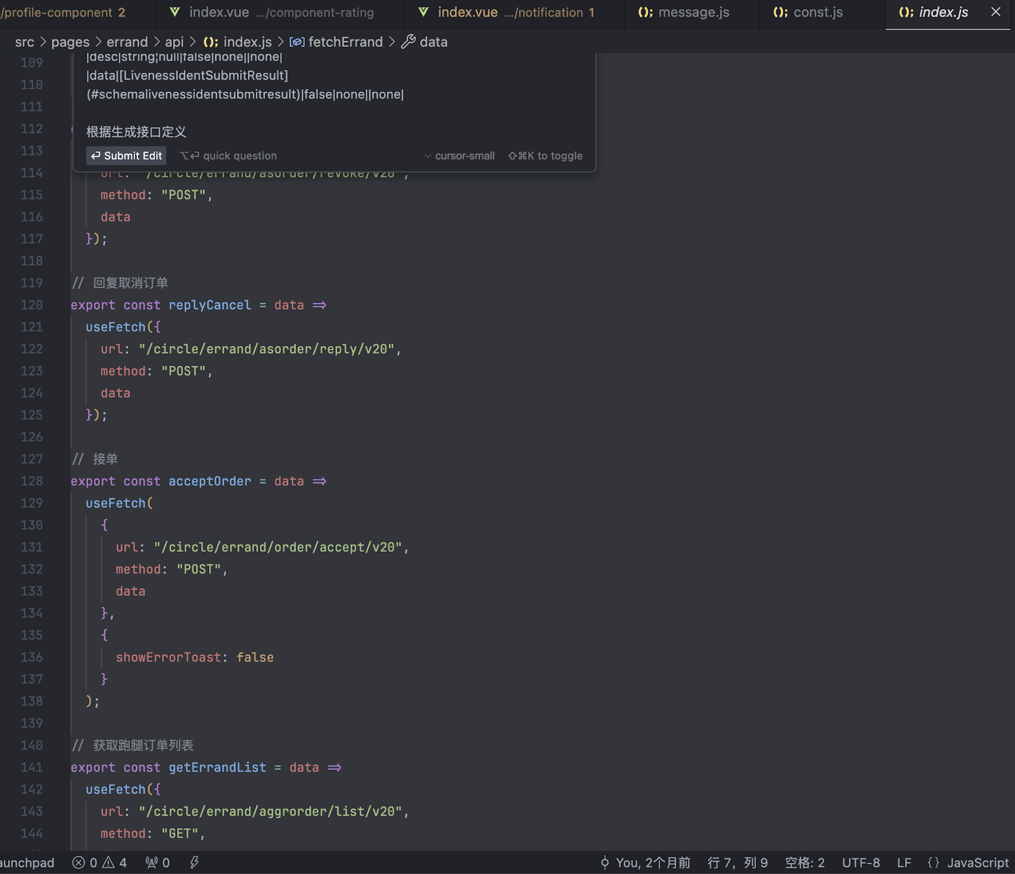The height and width of the screenshot is (874, 1015).
Task: Open the api breadcrumb segment
Action: [x=174, y=42]
